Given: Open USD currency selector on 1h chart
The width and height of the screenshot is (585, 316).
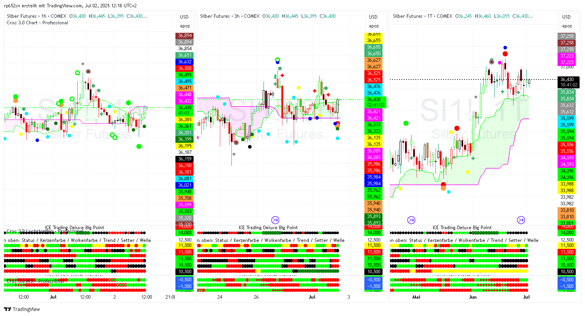Looking at the screenshot, I should coord(184,17).
